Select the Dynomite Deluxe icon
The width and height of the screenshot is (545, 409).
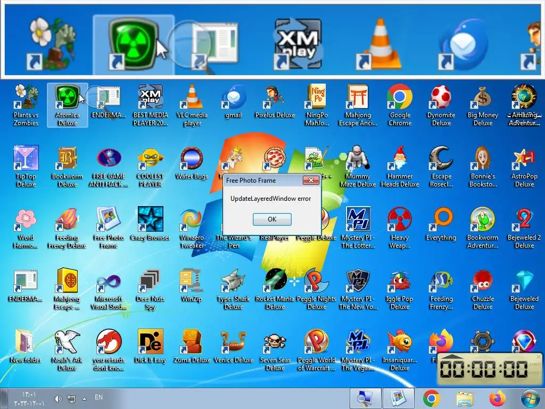[441, 105]
